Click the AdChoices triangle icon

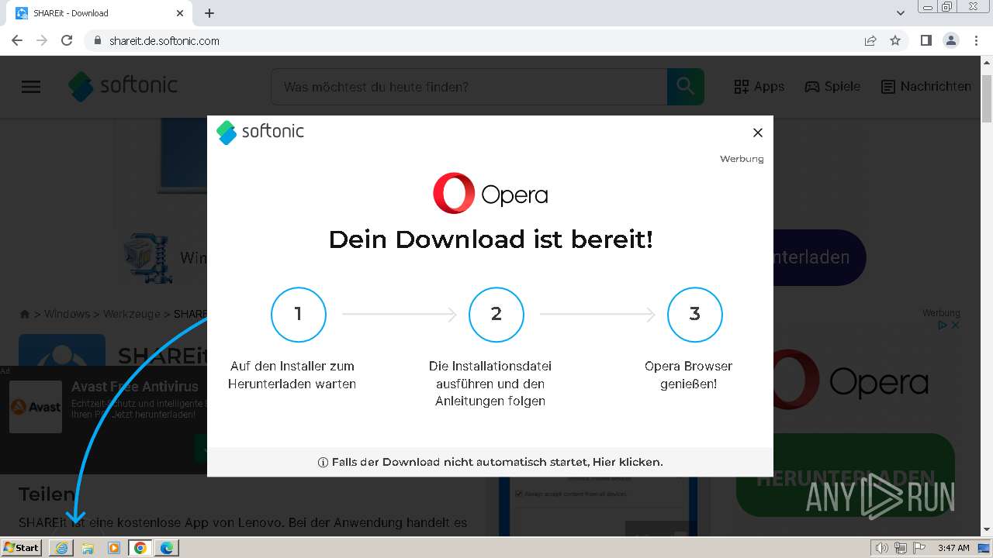(x=943, y=325)
